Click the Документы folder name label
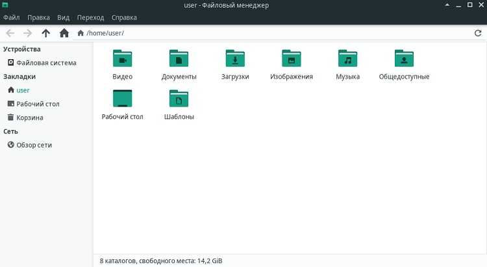 (179, 77)
